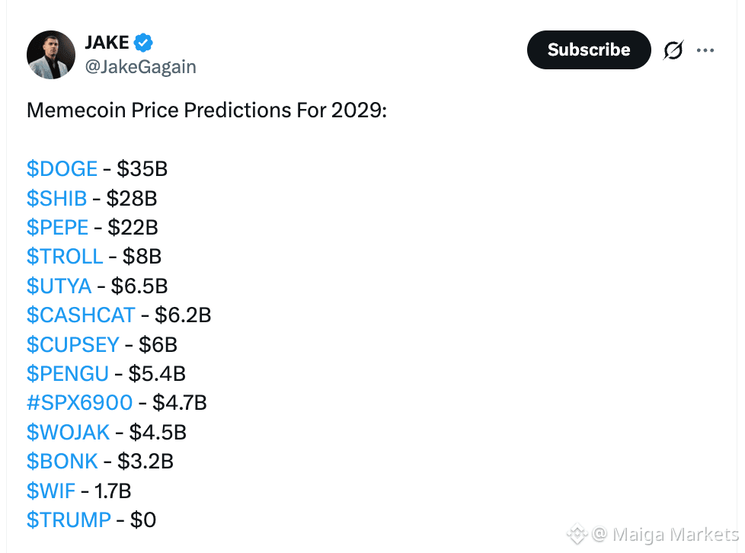Click the blue verified badge
The height and width of the screenshot is (553, 745).
[x=143, y=43]
